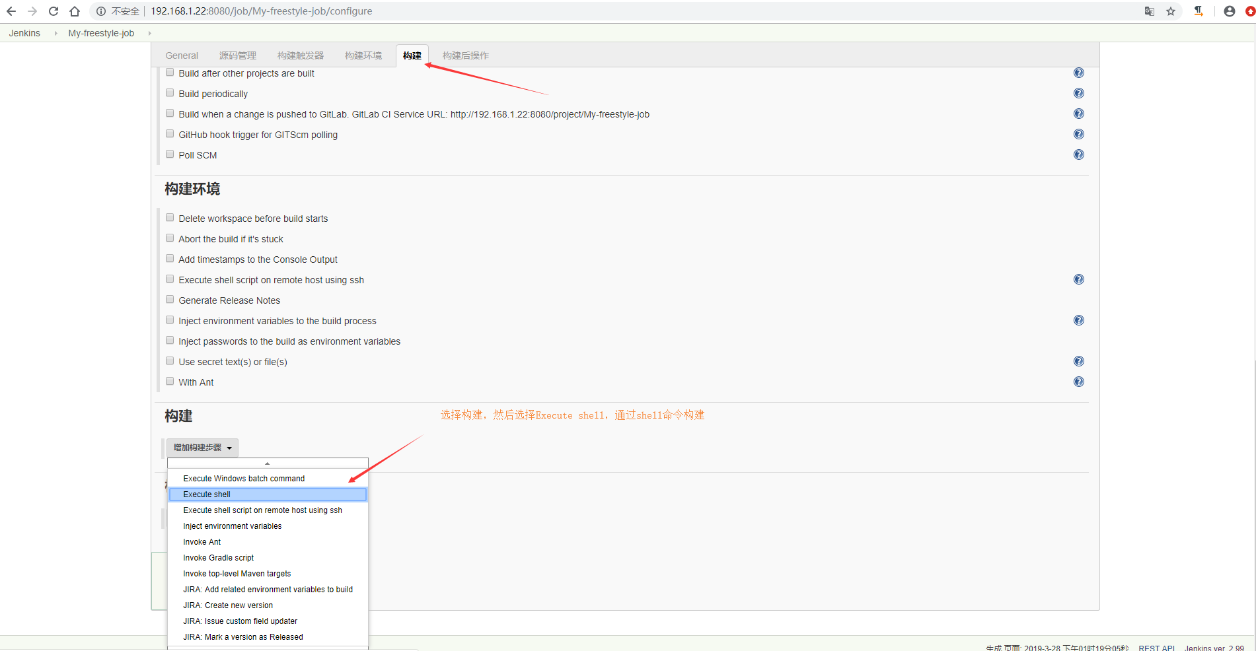The image size is (1256, 651).
Task: Switch to the 源码管理 tab
Action: point(238,55)
